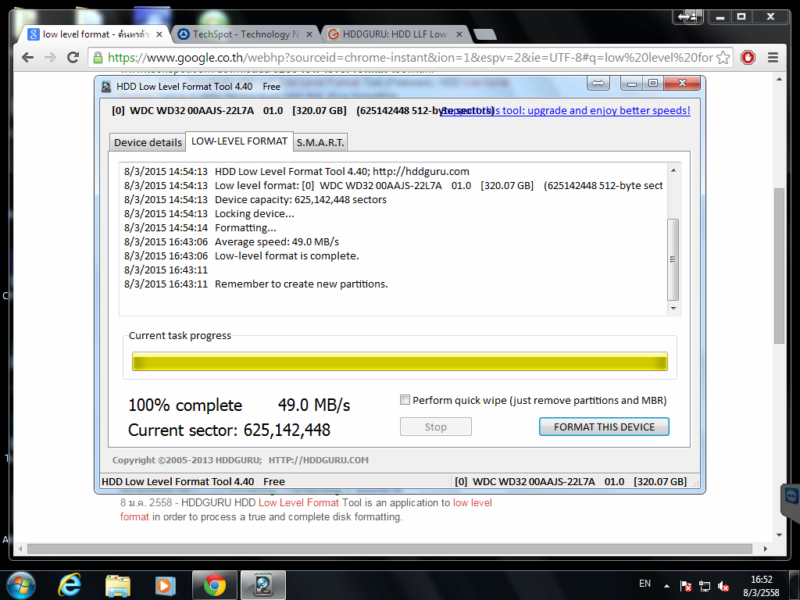Open the S.M.A.R.T. tab
This screenshot has height=600, width=800.
click(320, 142)
